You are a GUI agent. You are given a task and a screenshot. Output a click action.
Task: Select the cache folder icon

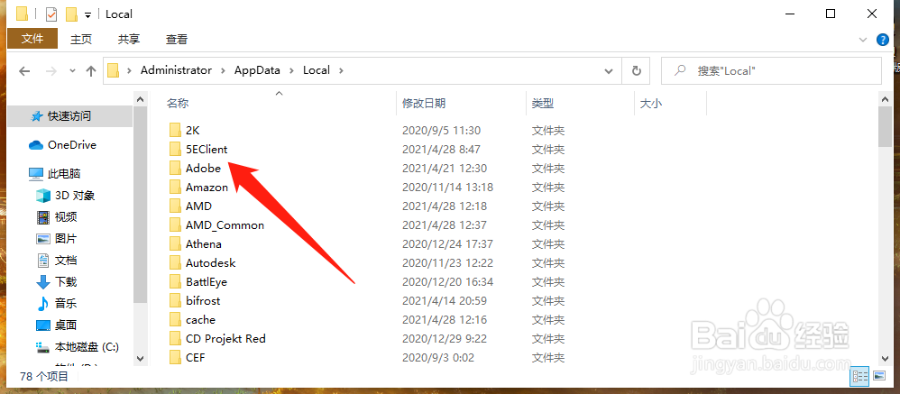click(x=175, y=319)
